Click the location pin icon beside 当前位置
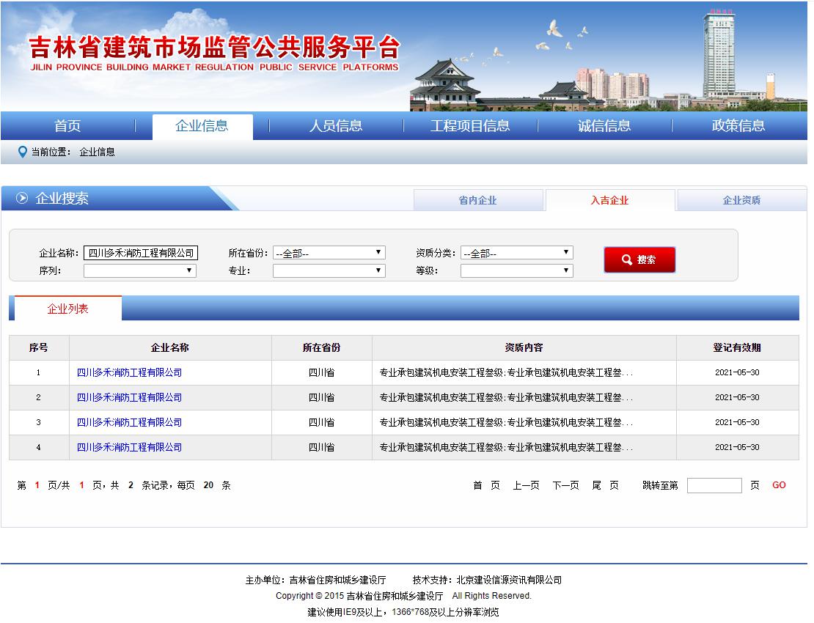Image resolution: width=814 pixels, height=623 pixels. [x=23, y=152]
